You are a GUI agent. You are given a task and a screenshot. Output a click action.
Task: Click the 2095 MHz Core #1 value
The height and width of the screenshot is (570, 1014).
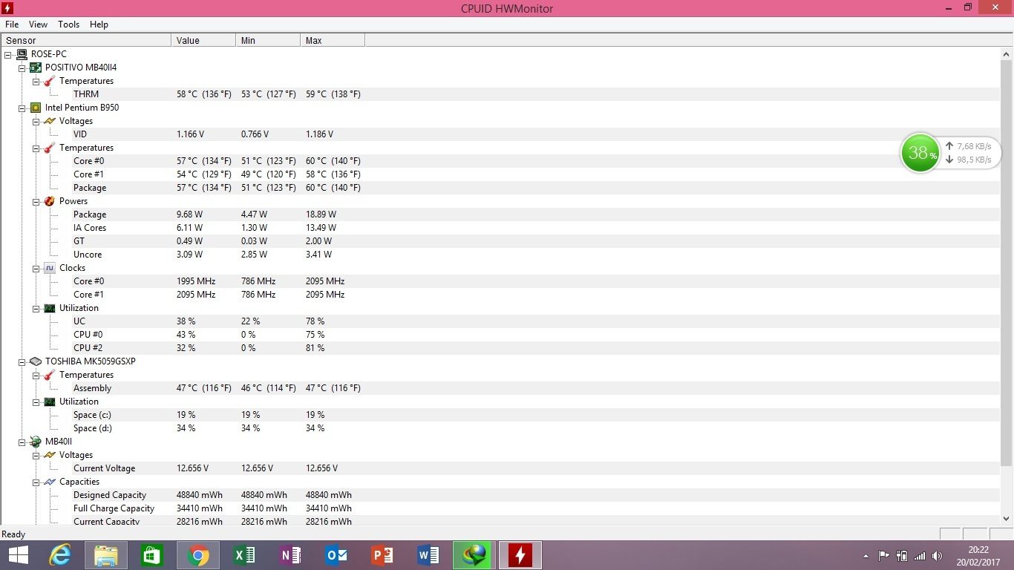point(196,295)
